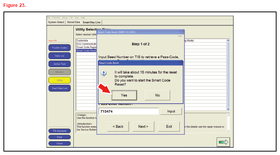Open the Dual Data List
The height and width of the screenshot is (155, 280).
[x=59, y=88]
